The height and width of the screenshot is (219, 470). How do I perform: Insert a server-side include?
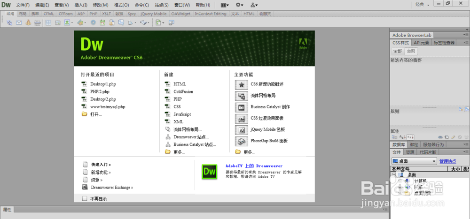click(112, 23)
